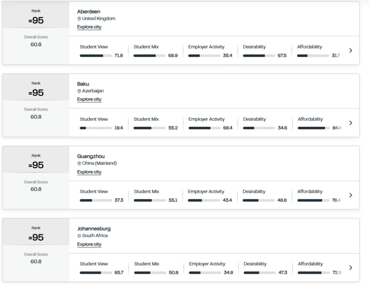Follow Explore city link under Guangzhou

point(89,172)
